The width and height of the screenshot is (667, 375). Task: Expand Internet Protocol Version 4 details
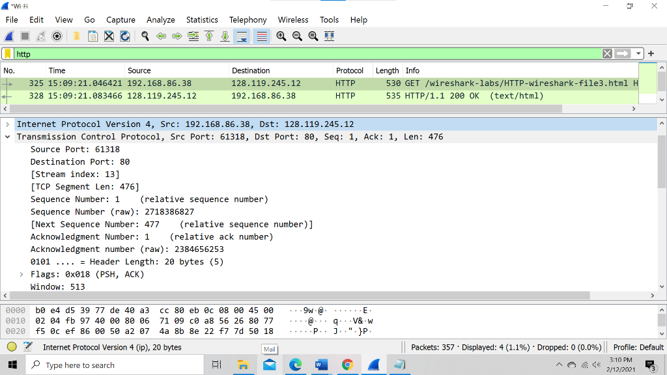pos(7,124)
